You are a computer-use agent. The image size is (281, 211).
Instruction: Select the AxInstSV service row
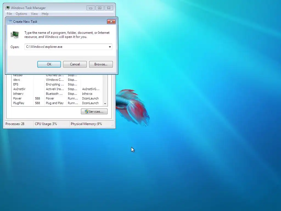[57, 89]
